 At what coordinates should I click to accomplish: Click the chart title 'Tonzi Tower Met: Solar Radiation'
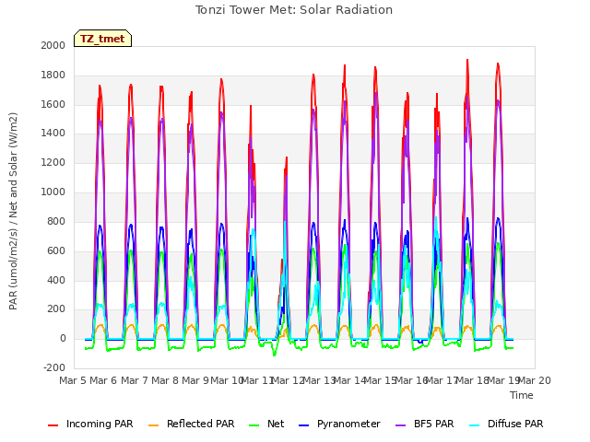(294, 10)
